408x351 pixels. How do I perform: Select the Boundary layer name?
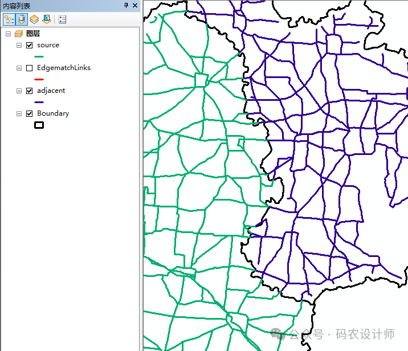coord(53,113)
